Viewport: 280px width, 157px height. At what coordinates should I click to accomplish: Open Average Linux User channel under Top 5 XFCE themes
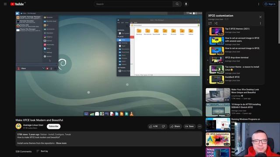coord(232,32)
